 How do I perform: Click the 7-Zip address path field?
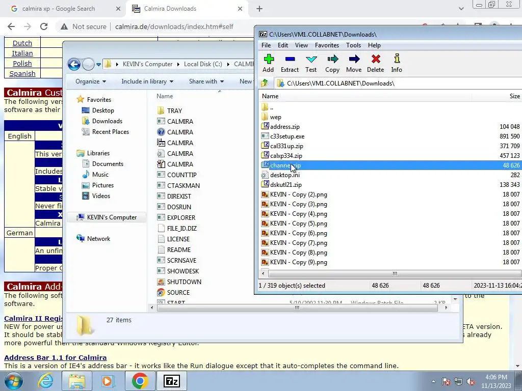pyautogui.click(x=398, y=83)
